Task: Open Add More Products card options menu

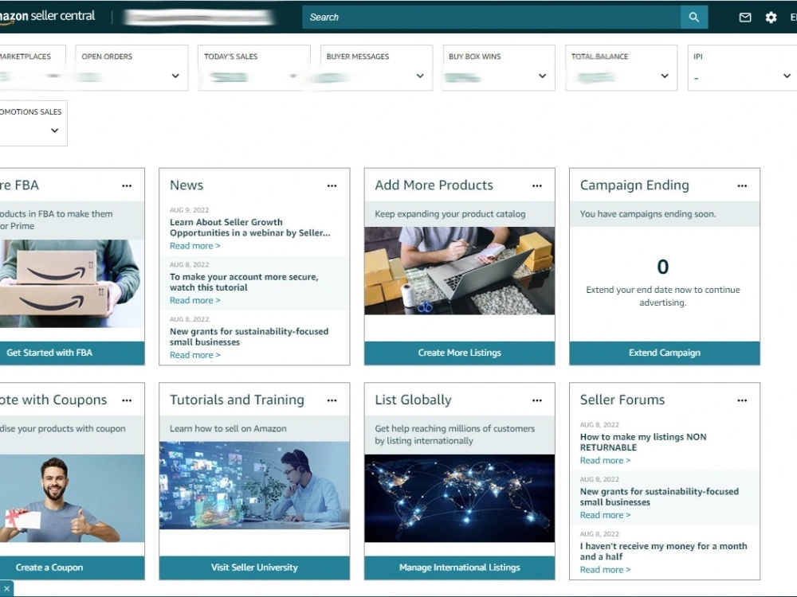Action: [536, 185]
